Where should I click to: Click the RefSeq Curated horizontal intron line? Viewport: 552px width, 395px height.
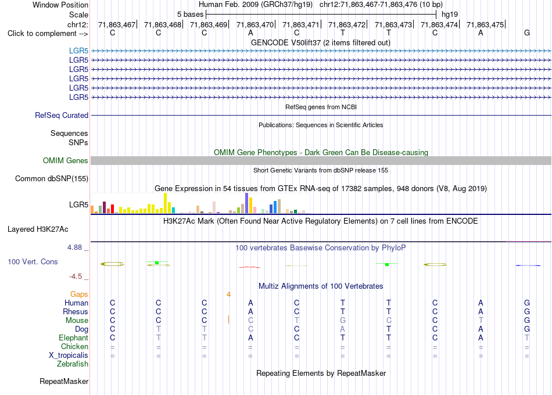pos(321,115)
